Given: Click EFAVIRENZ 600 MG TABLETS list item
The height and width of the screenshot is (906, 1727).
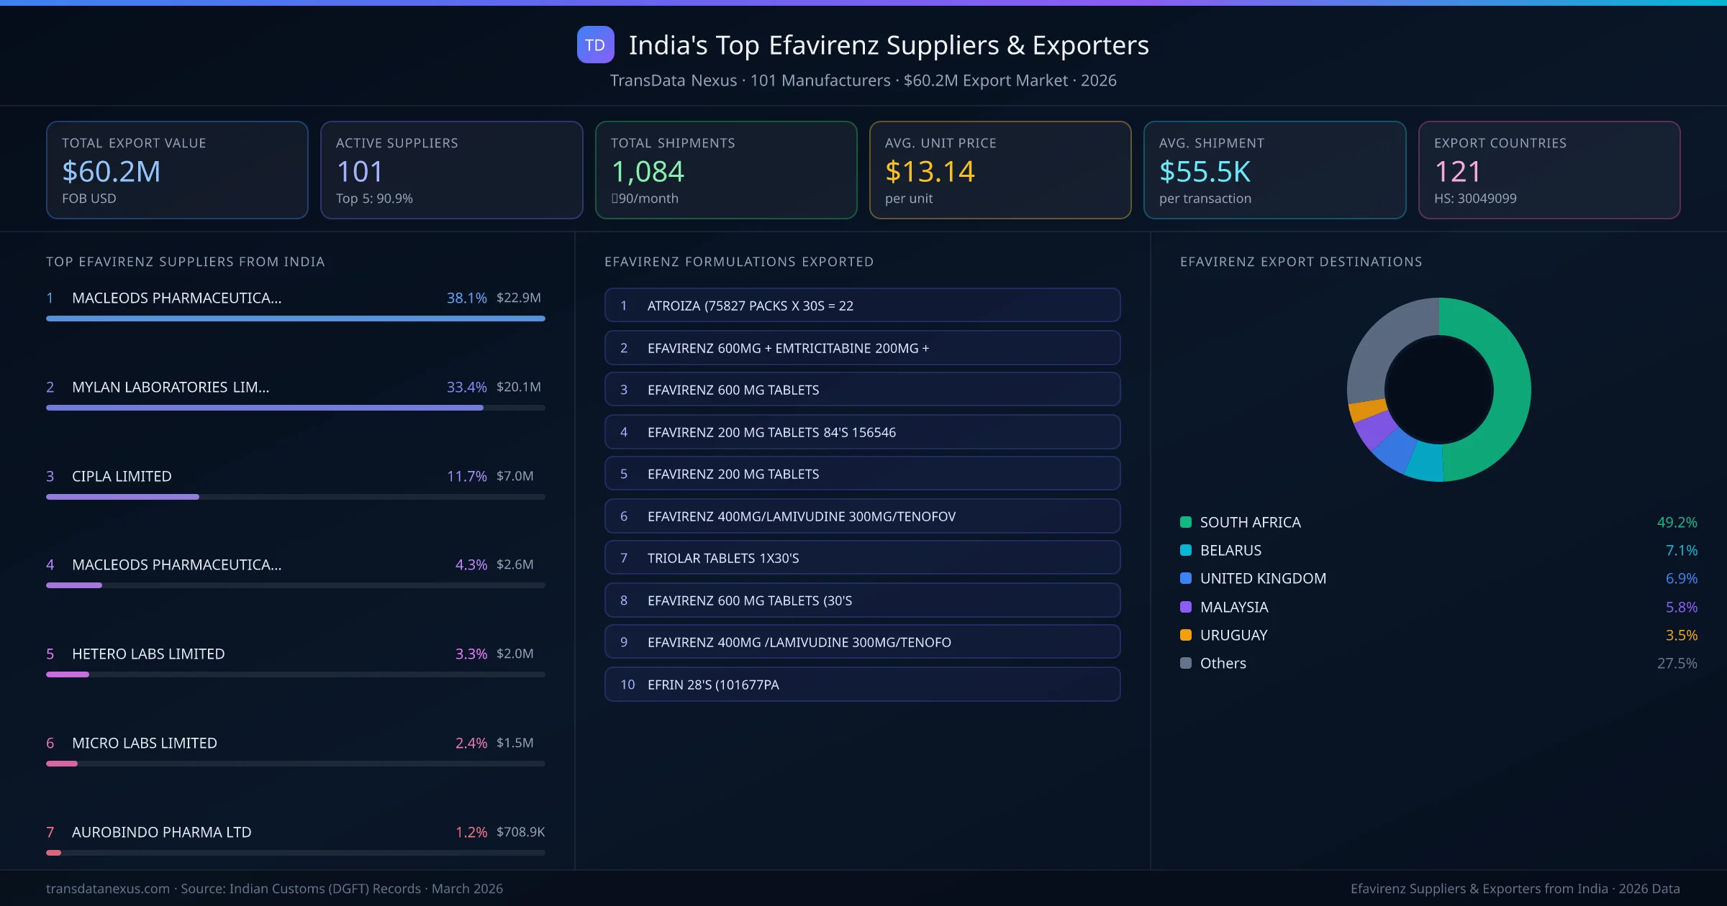Looking at the screenshot, I should point(862,389).
